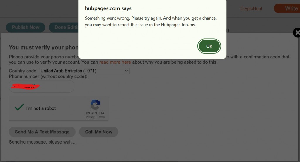The width and height of the screenshot is (300, 162).
Task: Open the CryptoHunt profile link
Action: (x=251, y=8)
